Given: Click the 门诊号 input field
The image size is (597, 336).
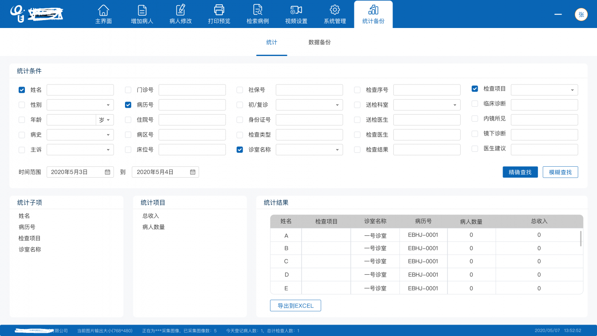Looking at the screenshot, I should pos(192,90).
